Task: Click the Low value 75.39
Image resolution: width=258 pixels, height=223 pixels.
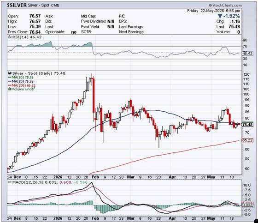Action: (35, 27)
